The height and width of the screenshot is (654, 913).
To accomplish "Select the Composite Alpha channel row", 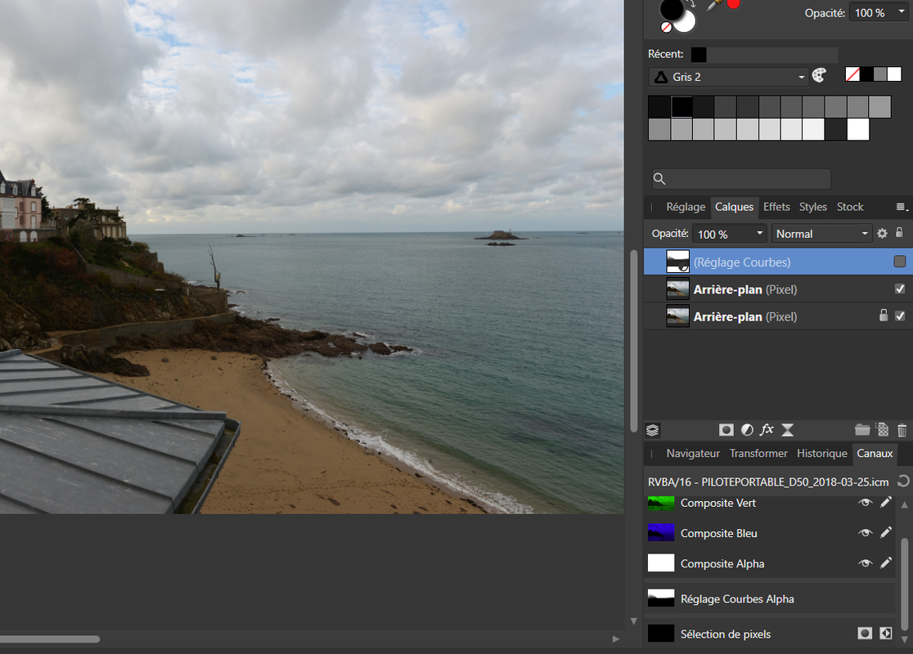I will pos(770,563).
